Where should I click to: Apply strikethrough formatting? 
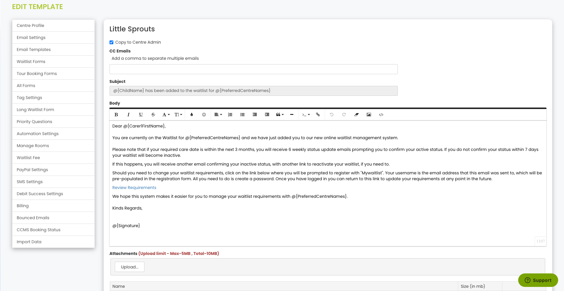(153, 115)
